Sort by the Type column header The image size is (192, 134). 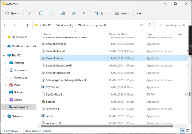[x=149, y=34]
